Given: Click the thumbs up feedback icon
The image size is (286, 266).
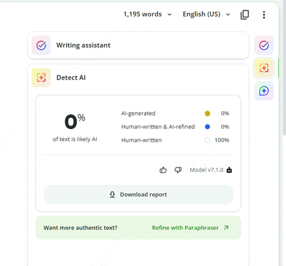Looking at the screenshot, I should pos(163,170).
